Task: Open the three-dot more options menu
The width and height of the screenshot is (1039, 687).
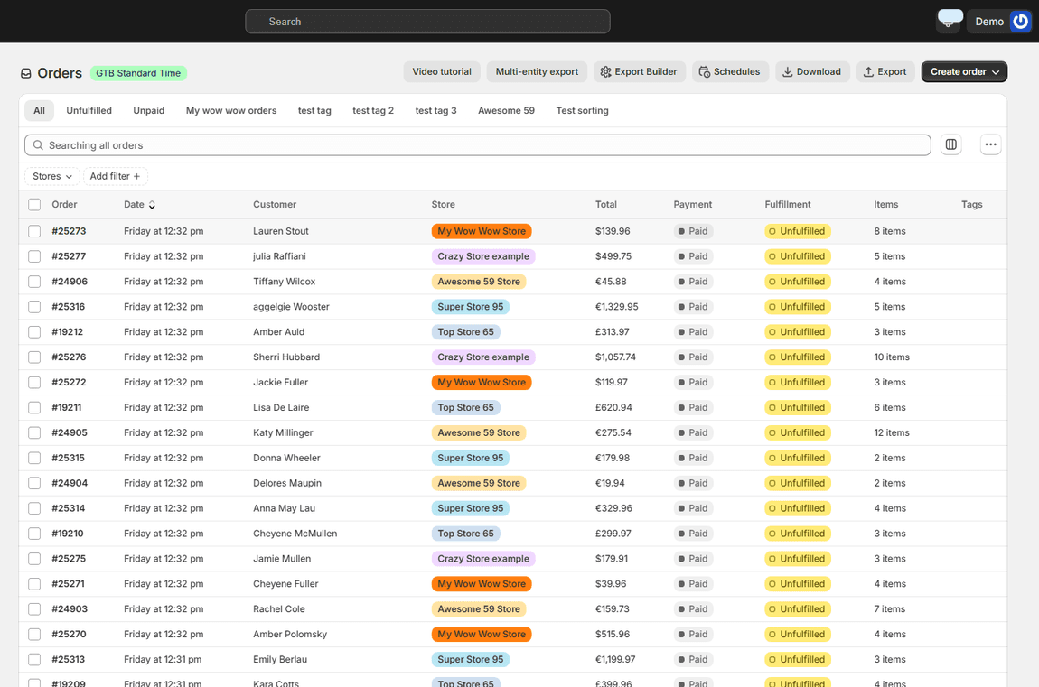Action: [990, 144]
